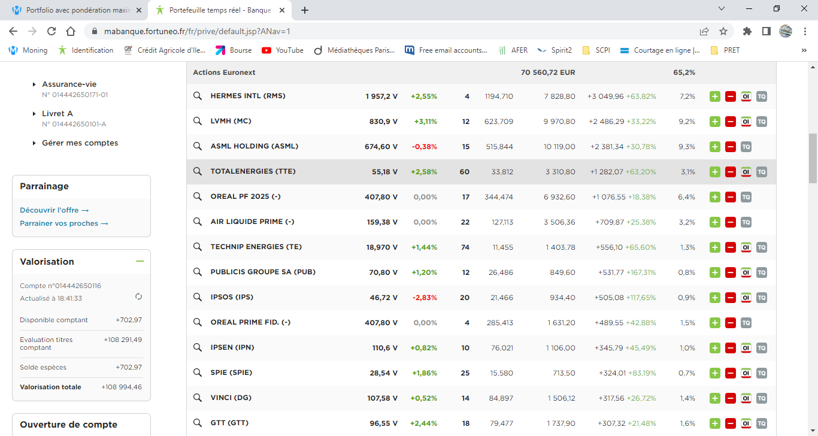Click Parrainer vos proches link
The width and height of the screenshot is (818, 436).
(64, 223)
